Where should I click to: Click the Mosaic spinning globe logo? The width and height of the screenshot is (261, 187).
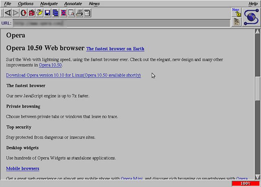tap(251, 17)
